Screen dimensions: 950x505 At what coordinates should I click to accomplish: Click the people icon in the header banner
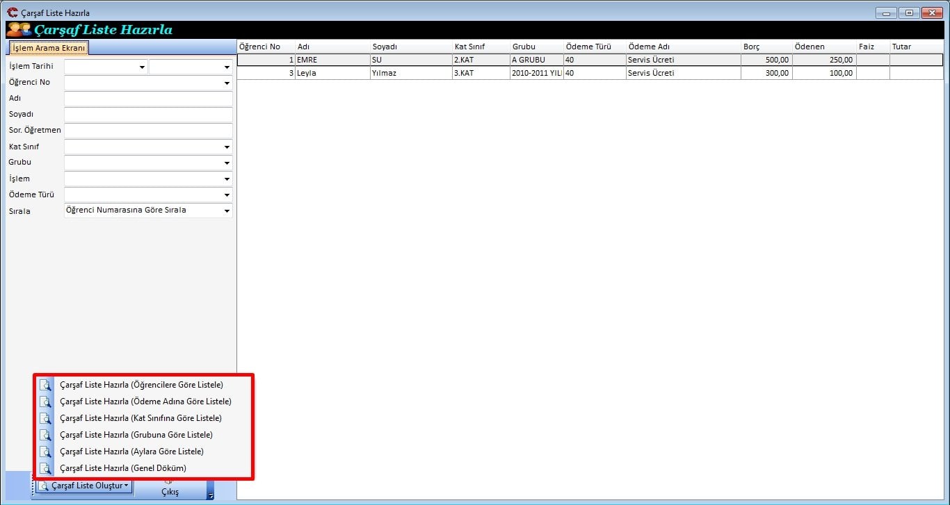19,30
